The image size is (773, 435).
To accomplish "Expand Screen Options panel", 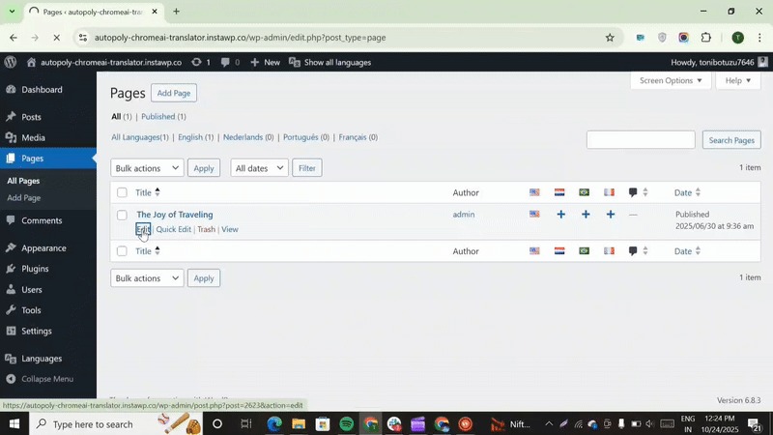I will pos(671,80).
